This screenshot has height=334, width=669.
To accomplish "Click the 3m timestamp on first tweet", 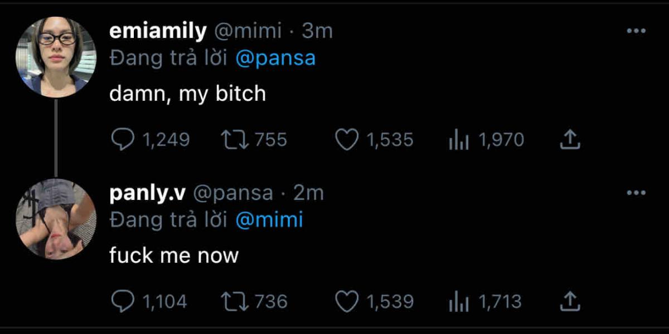I will coord(317,32).
